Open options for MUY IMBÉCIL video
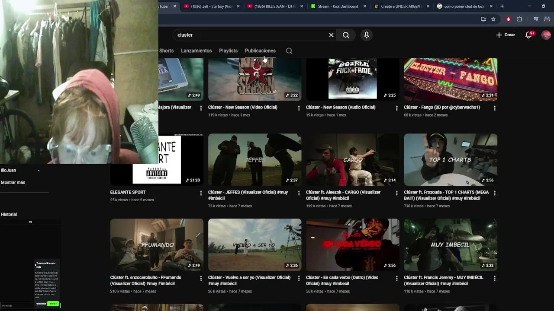The image size is (554, 311). 495,279
